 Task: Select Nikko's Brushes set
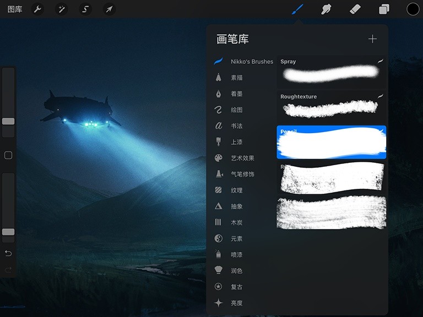pyautogui.click(x=243, y=62)
